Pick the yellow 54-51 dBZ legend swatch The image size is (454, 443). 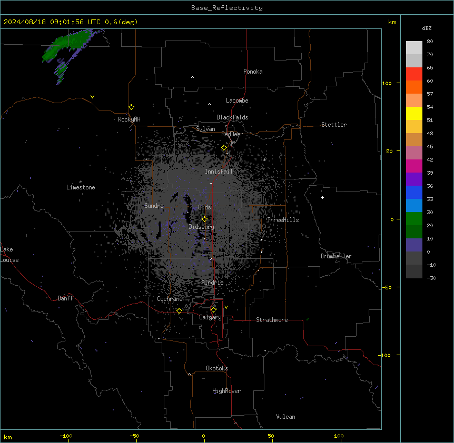(x=414, y=113)
